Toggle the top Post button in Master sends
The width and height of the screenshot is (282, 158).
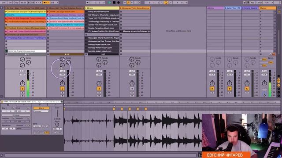pos(264,59)
